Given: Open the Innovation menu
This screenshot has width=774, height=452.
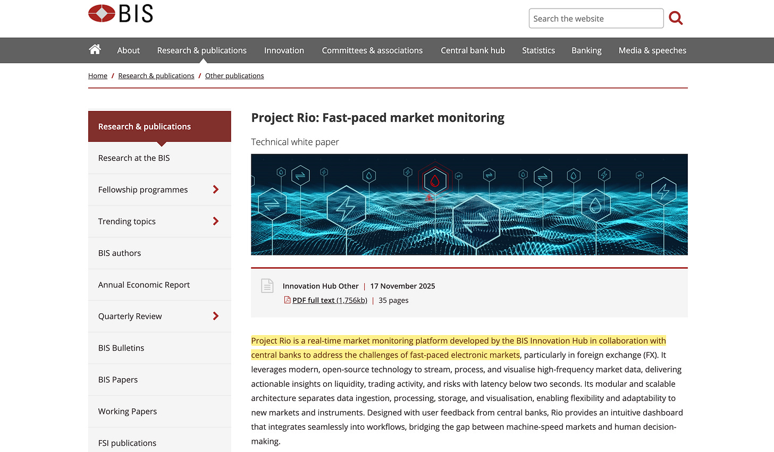Looking at the screenshot, I should coord(284,50).
